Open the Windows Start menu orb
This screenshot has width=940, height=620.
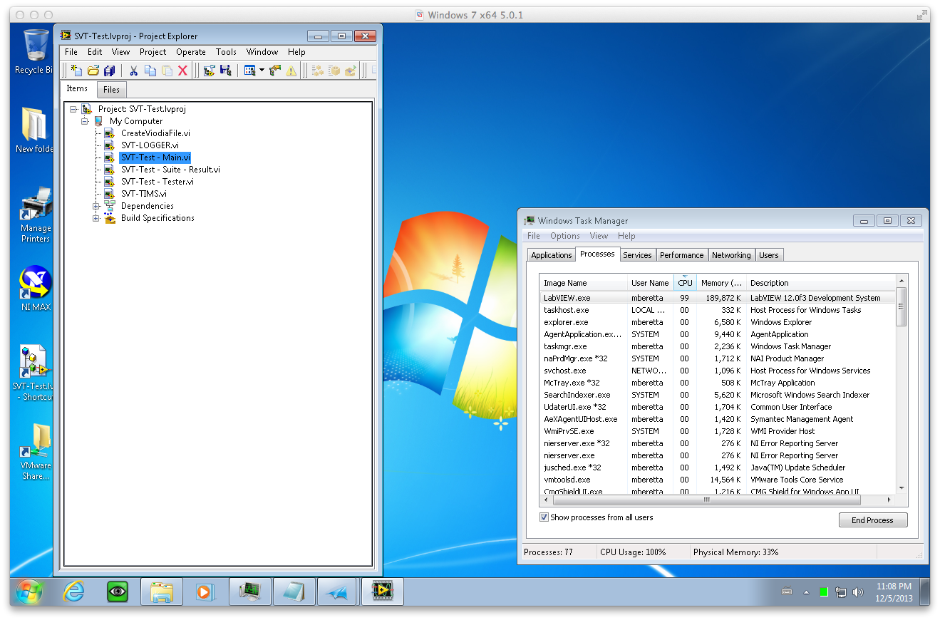tap(30, 591)
